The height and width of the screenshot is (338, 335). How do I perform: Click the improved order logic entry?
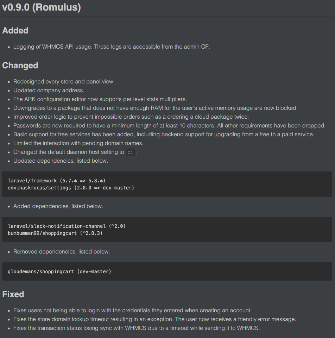click(x=131, y=117)
